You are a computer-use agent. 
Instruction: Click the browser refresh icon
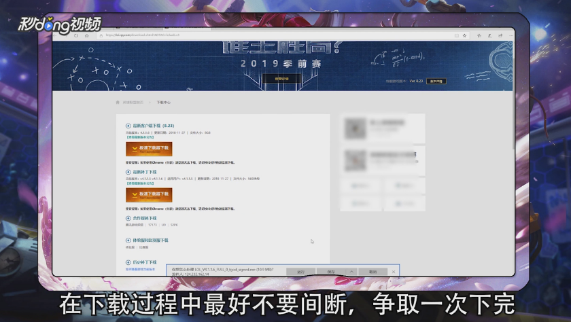pyautogui.click(x=75, y=35)
